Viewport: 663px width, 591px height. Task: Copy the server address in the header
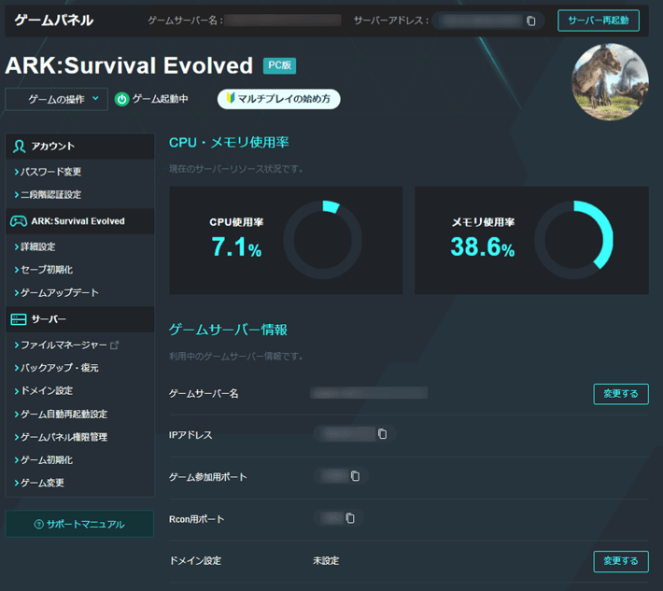531,21
